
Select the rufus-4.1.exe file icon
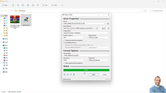(x=26, y=20)
